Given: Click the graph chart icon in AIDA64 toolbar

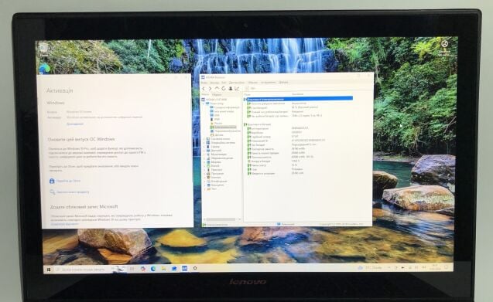Looking at the screenshot, I should [237, 89].
